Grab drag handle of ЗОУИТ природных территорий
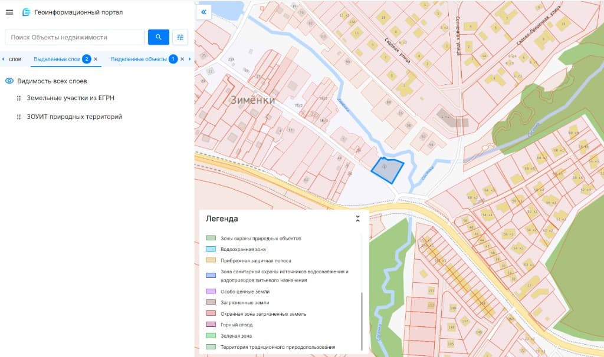The height and width of the screenshot is (357, 604). [x=18, y=117]
